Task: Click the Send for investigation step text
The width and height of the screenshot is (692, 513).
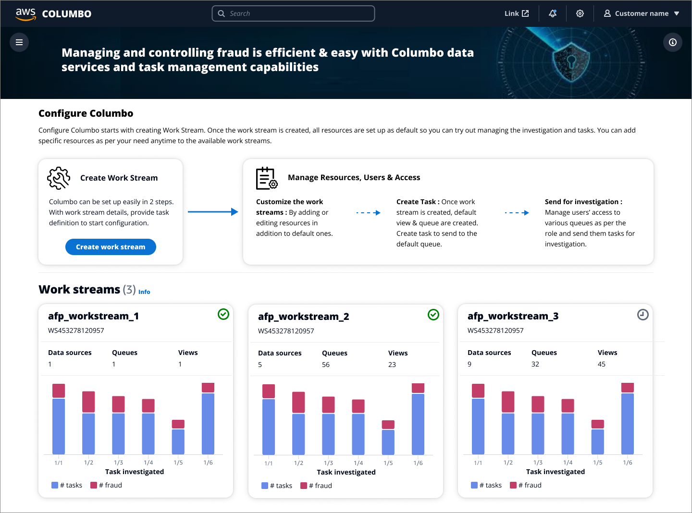Action: tap(590, 223)
